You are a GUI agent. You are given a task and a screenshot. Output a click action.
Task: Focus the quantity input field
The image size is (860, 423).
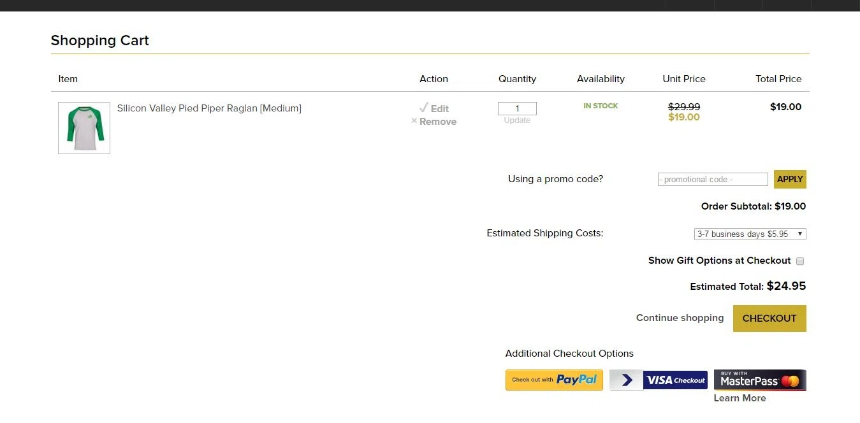tap(517, 108)
